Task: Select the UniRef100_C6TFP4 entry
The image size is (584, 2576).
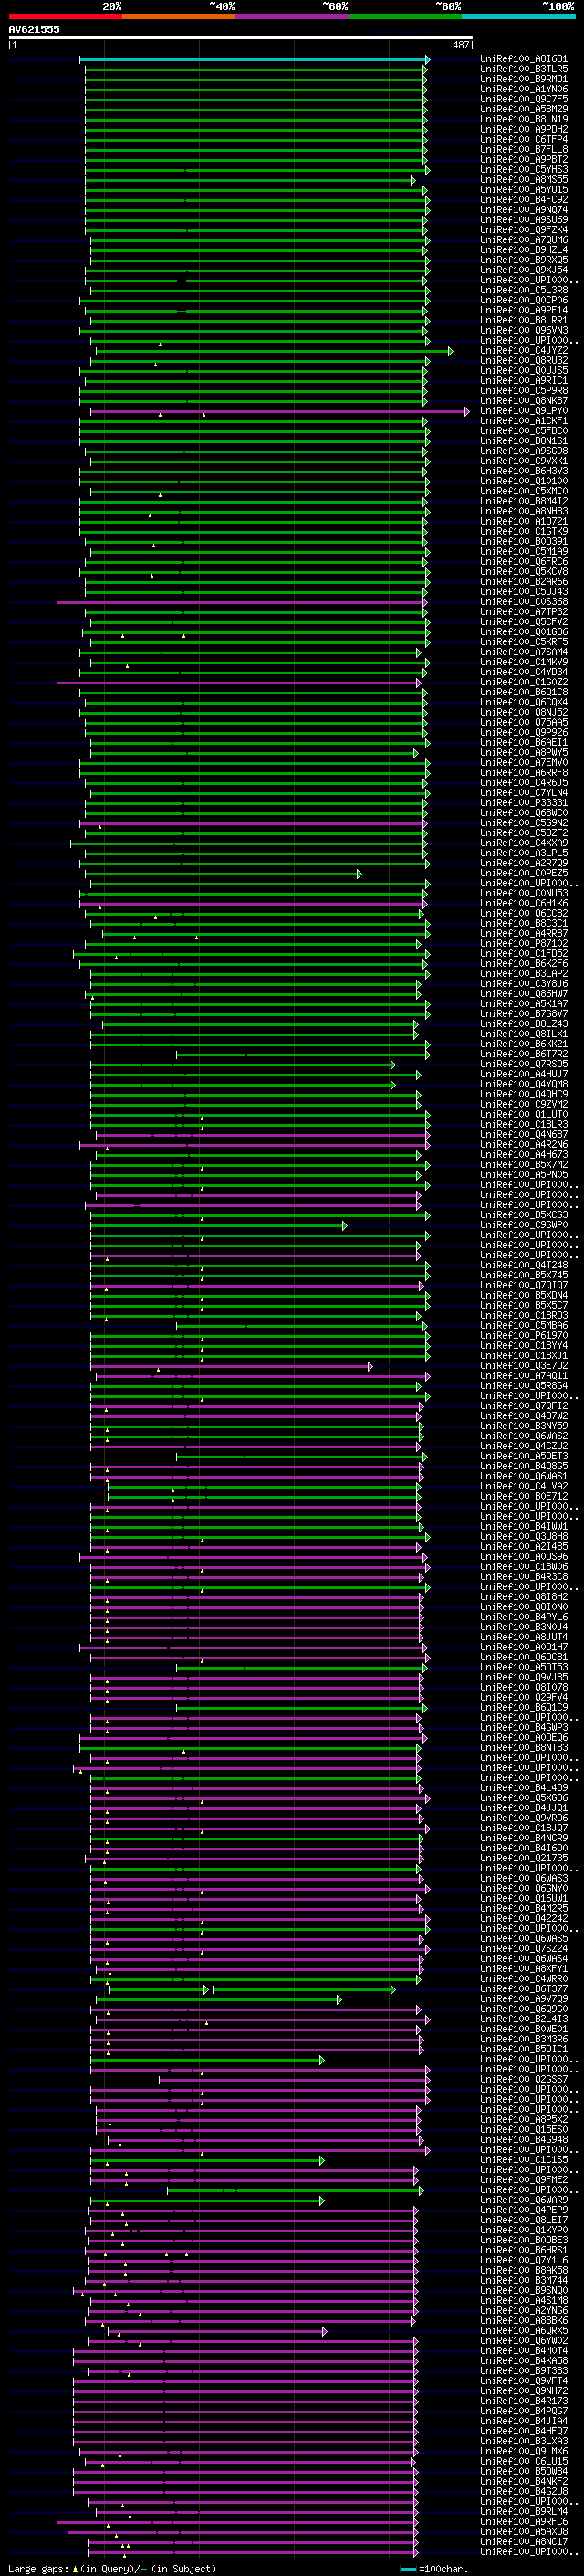Action: click(x=524, y=139)
